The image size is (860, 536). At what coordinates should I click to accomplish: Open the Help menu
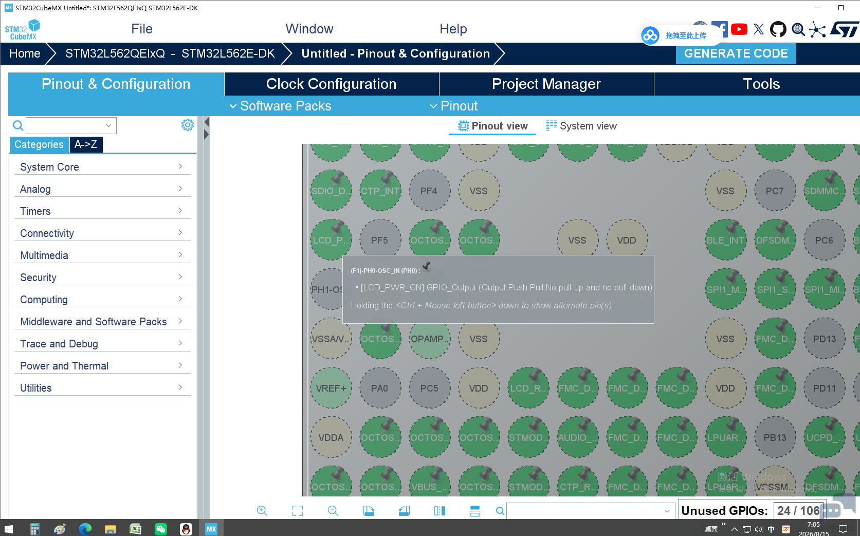click(x=453, y=29)
